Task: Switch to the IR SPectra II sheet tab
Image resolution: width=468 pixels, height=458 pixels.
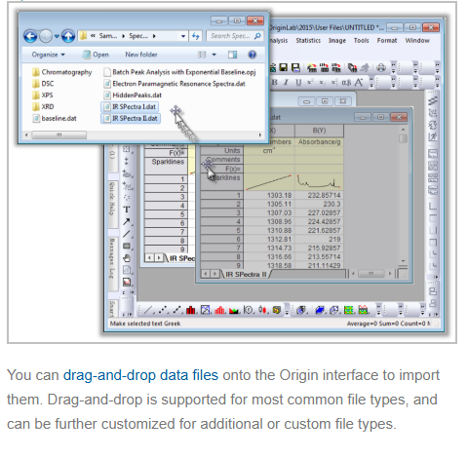Action: click(x=246, y=275)
